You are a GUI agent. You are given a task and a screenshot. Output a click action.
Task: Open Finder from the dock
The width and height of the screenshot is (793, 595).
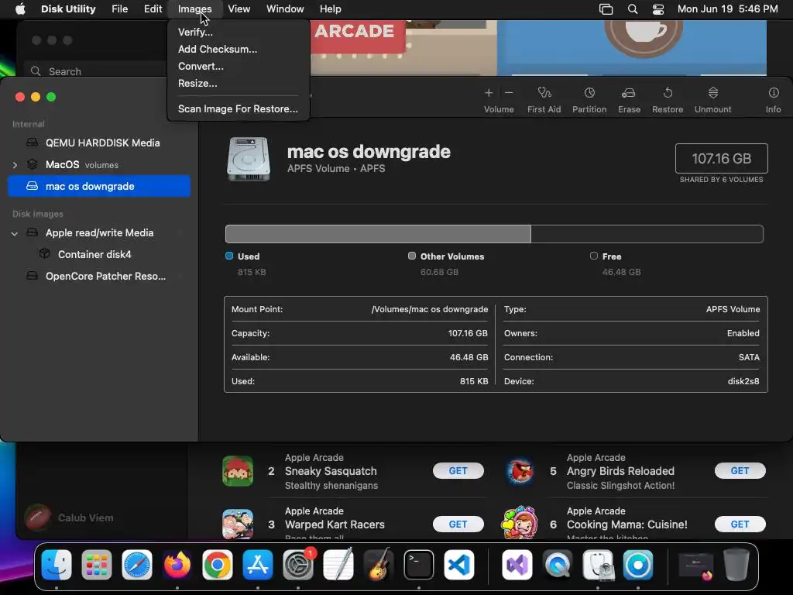[56, 564]
